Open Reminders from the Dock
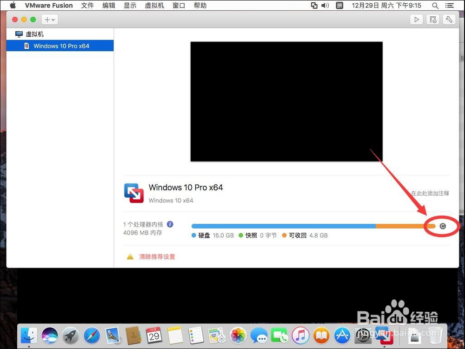 pyautogui.click(x=196, y=336)
